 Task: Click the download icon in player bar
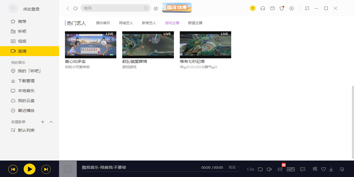click(x=331, y=169)
